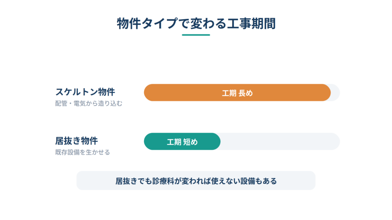This screenshot has height=220, width=392.
Task: Select the subtitle 既存設備を生かせる
Action: 83,152
